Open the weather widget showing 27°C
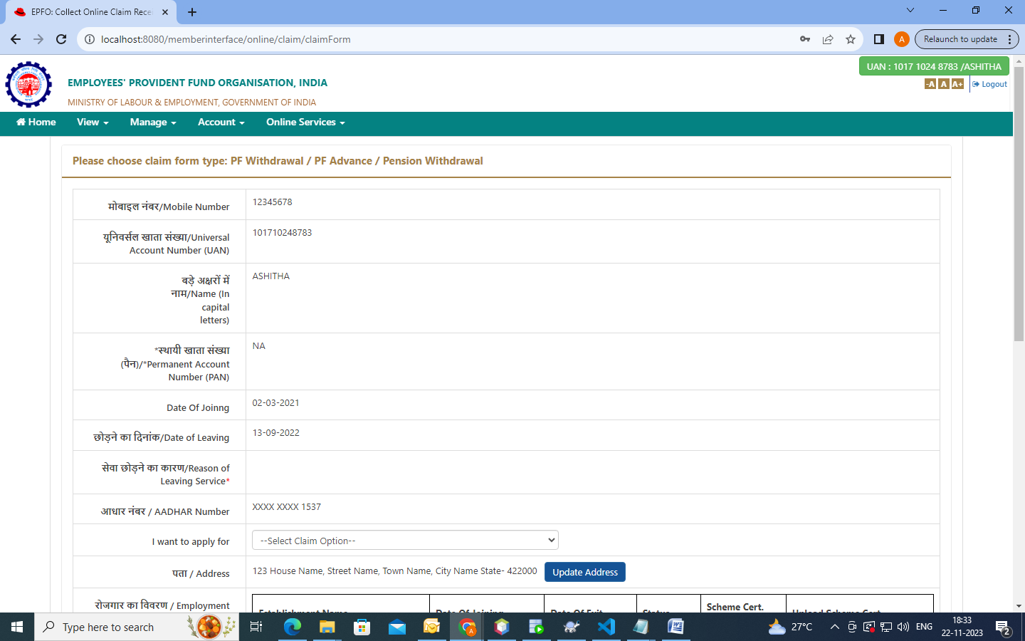This screenshot has height=641, width=1025. coord(791,627)
